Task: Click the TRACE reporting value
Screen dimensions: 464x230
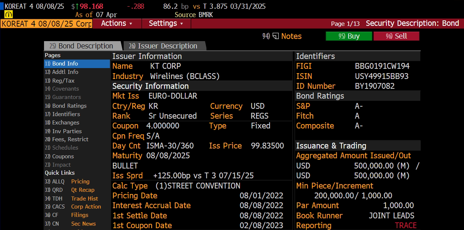Action: [406, 225]
